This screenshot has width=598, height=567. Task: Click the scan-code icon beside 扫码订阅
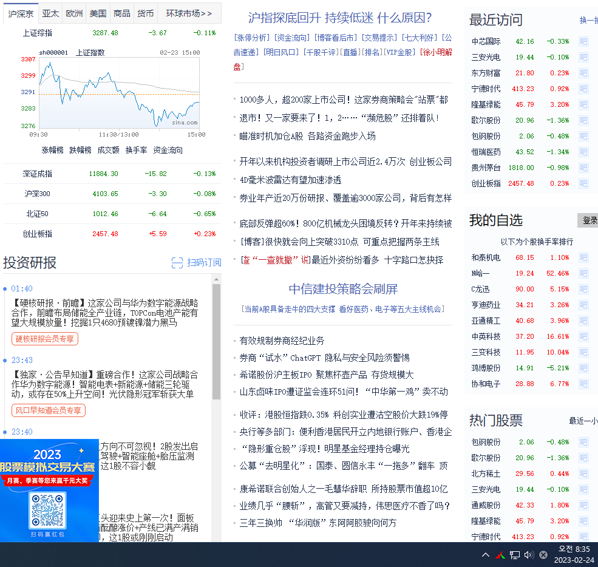click(x=177, y=263)
